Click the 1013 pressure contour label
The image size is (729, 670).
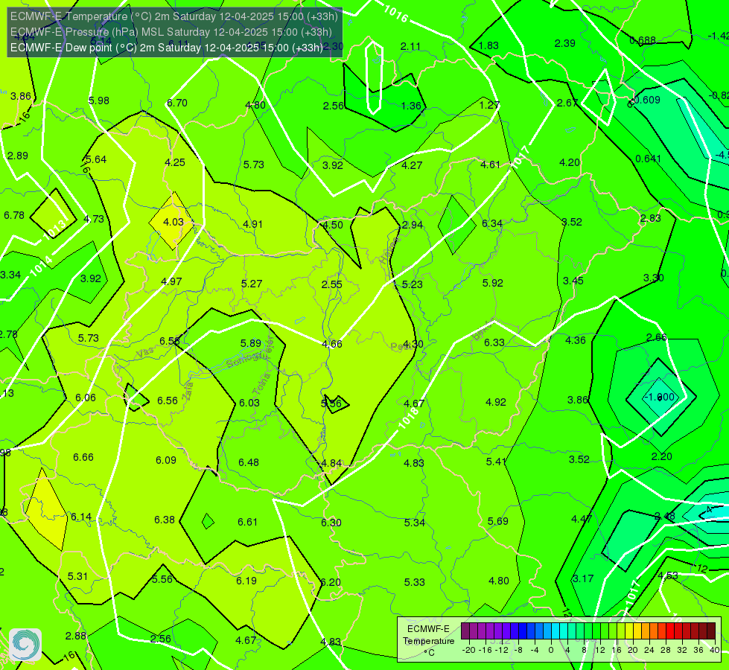click(54, 229)
